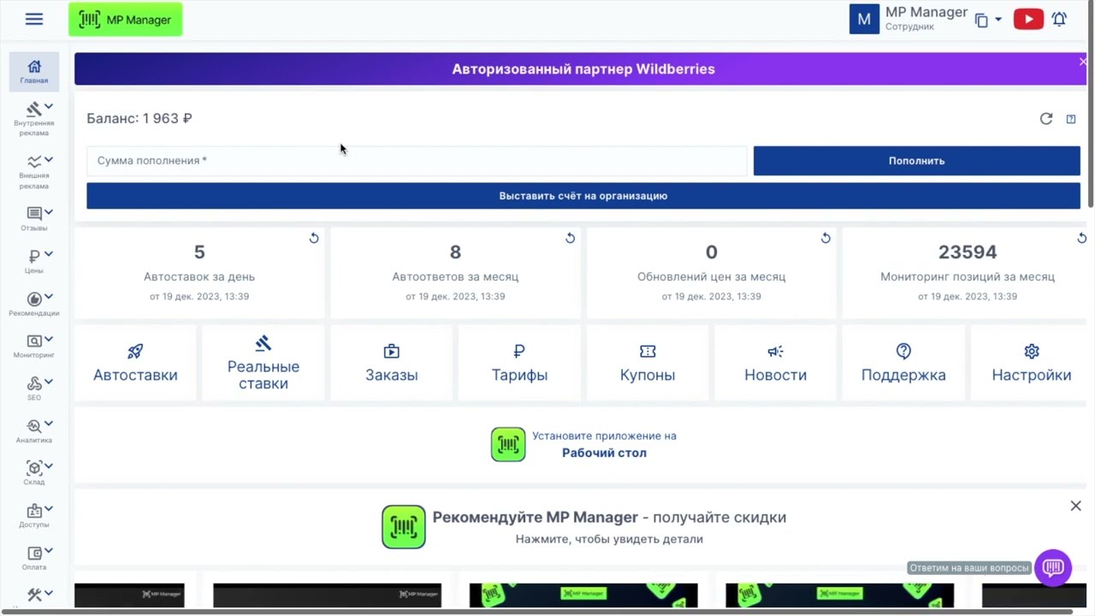Click the MP Manager logo button

point(126,20)
